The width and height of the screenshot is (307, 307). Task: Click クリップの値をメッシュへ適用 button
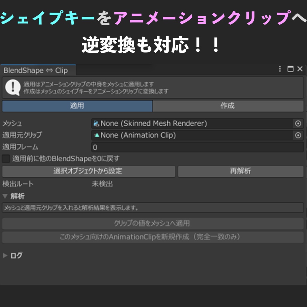153,223
